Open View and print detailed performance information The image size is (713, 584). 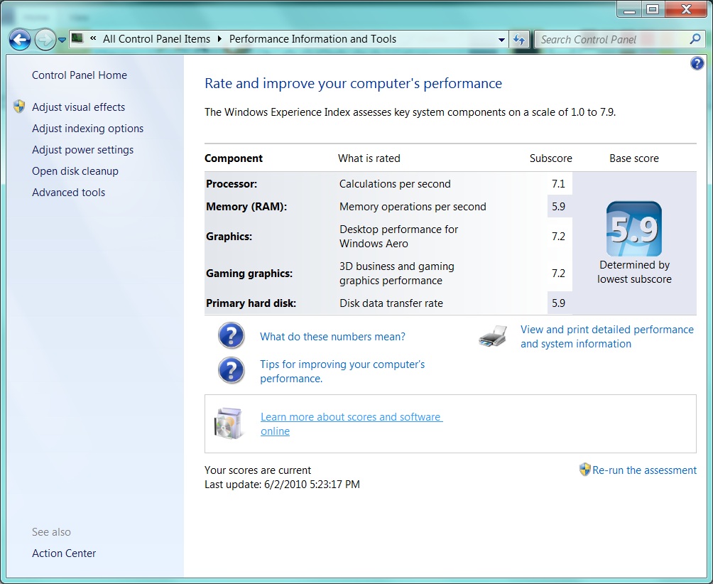607,337
